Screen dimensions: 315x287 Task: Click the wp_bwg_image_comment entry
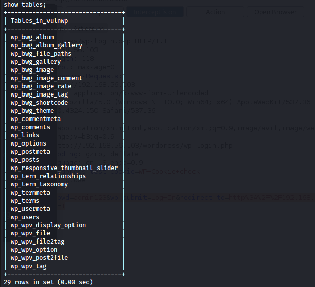pyautogui.click(x=46, y=78)
